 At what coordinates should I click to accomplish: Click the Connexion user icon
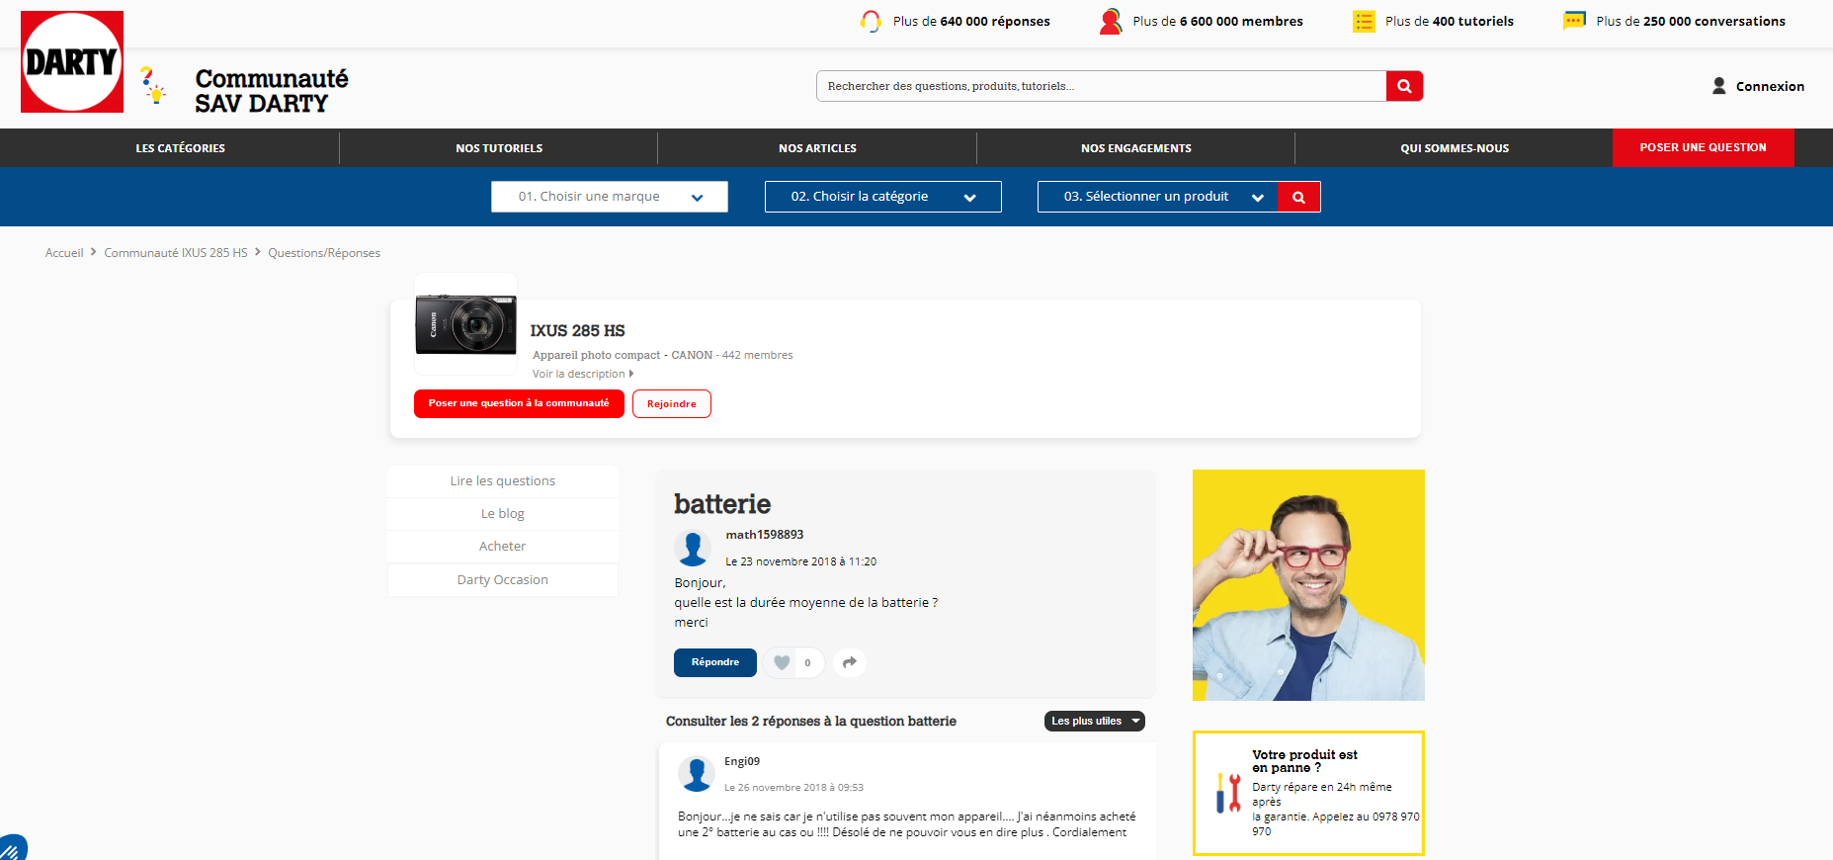pyautogui.click(x=1719, y=86)
